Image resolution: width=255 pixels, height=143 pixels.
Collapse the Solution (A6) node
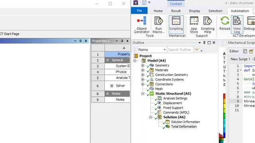click(151, 117)
